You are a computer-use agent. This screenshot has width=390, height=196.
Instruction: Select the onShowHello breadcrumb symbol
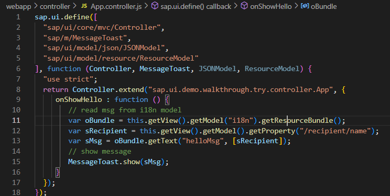click(271, 6)
